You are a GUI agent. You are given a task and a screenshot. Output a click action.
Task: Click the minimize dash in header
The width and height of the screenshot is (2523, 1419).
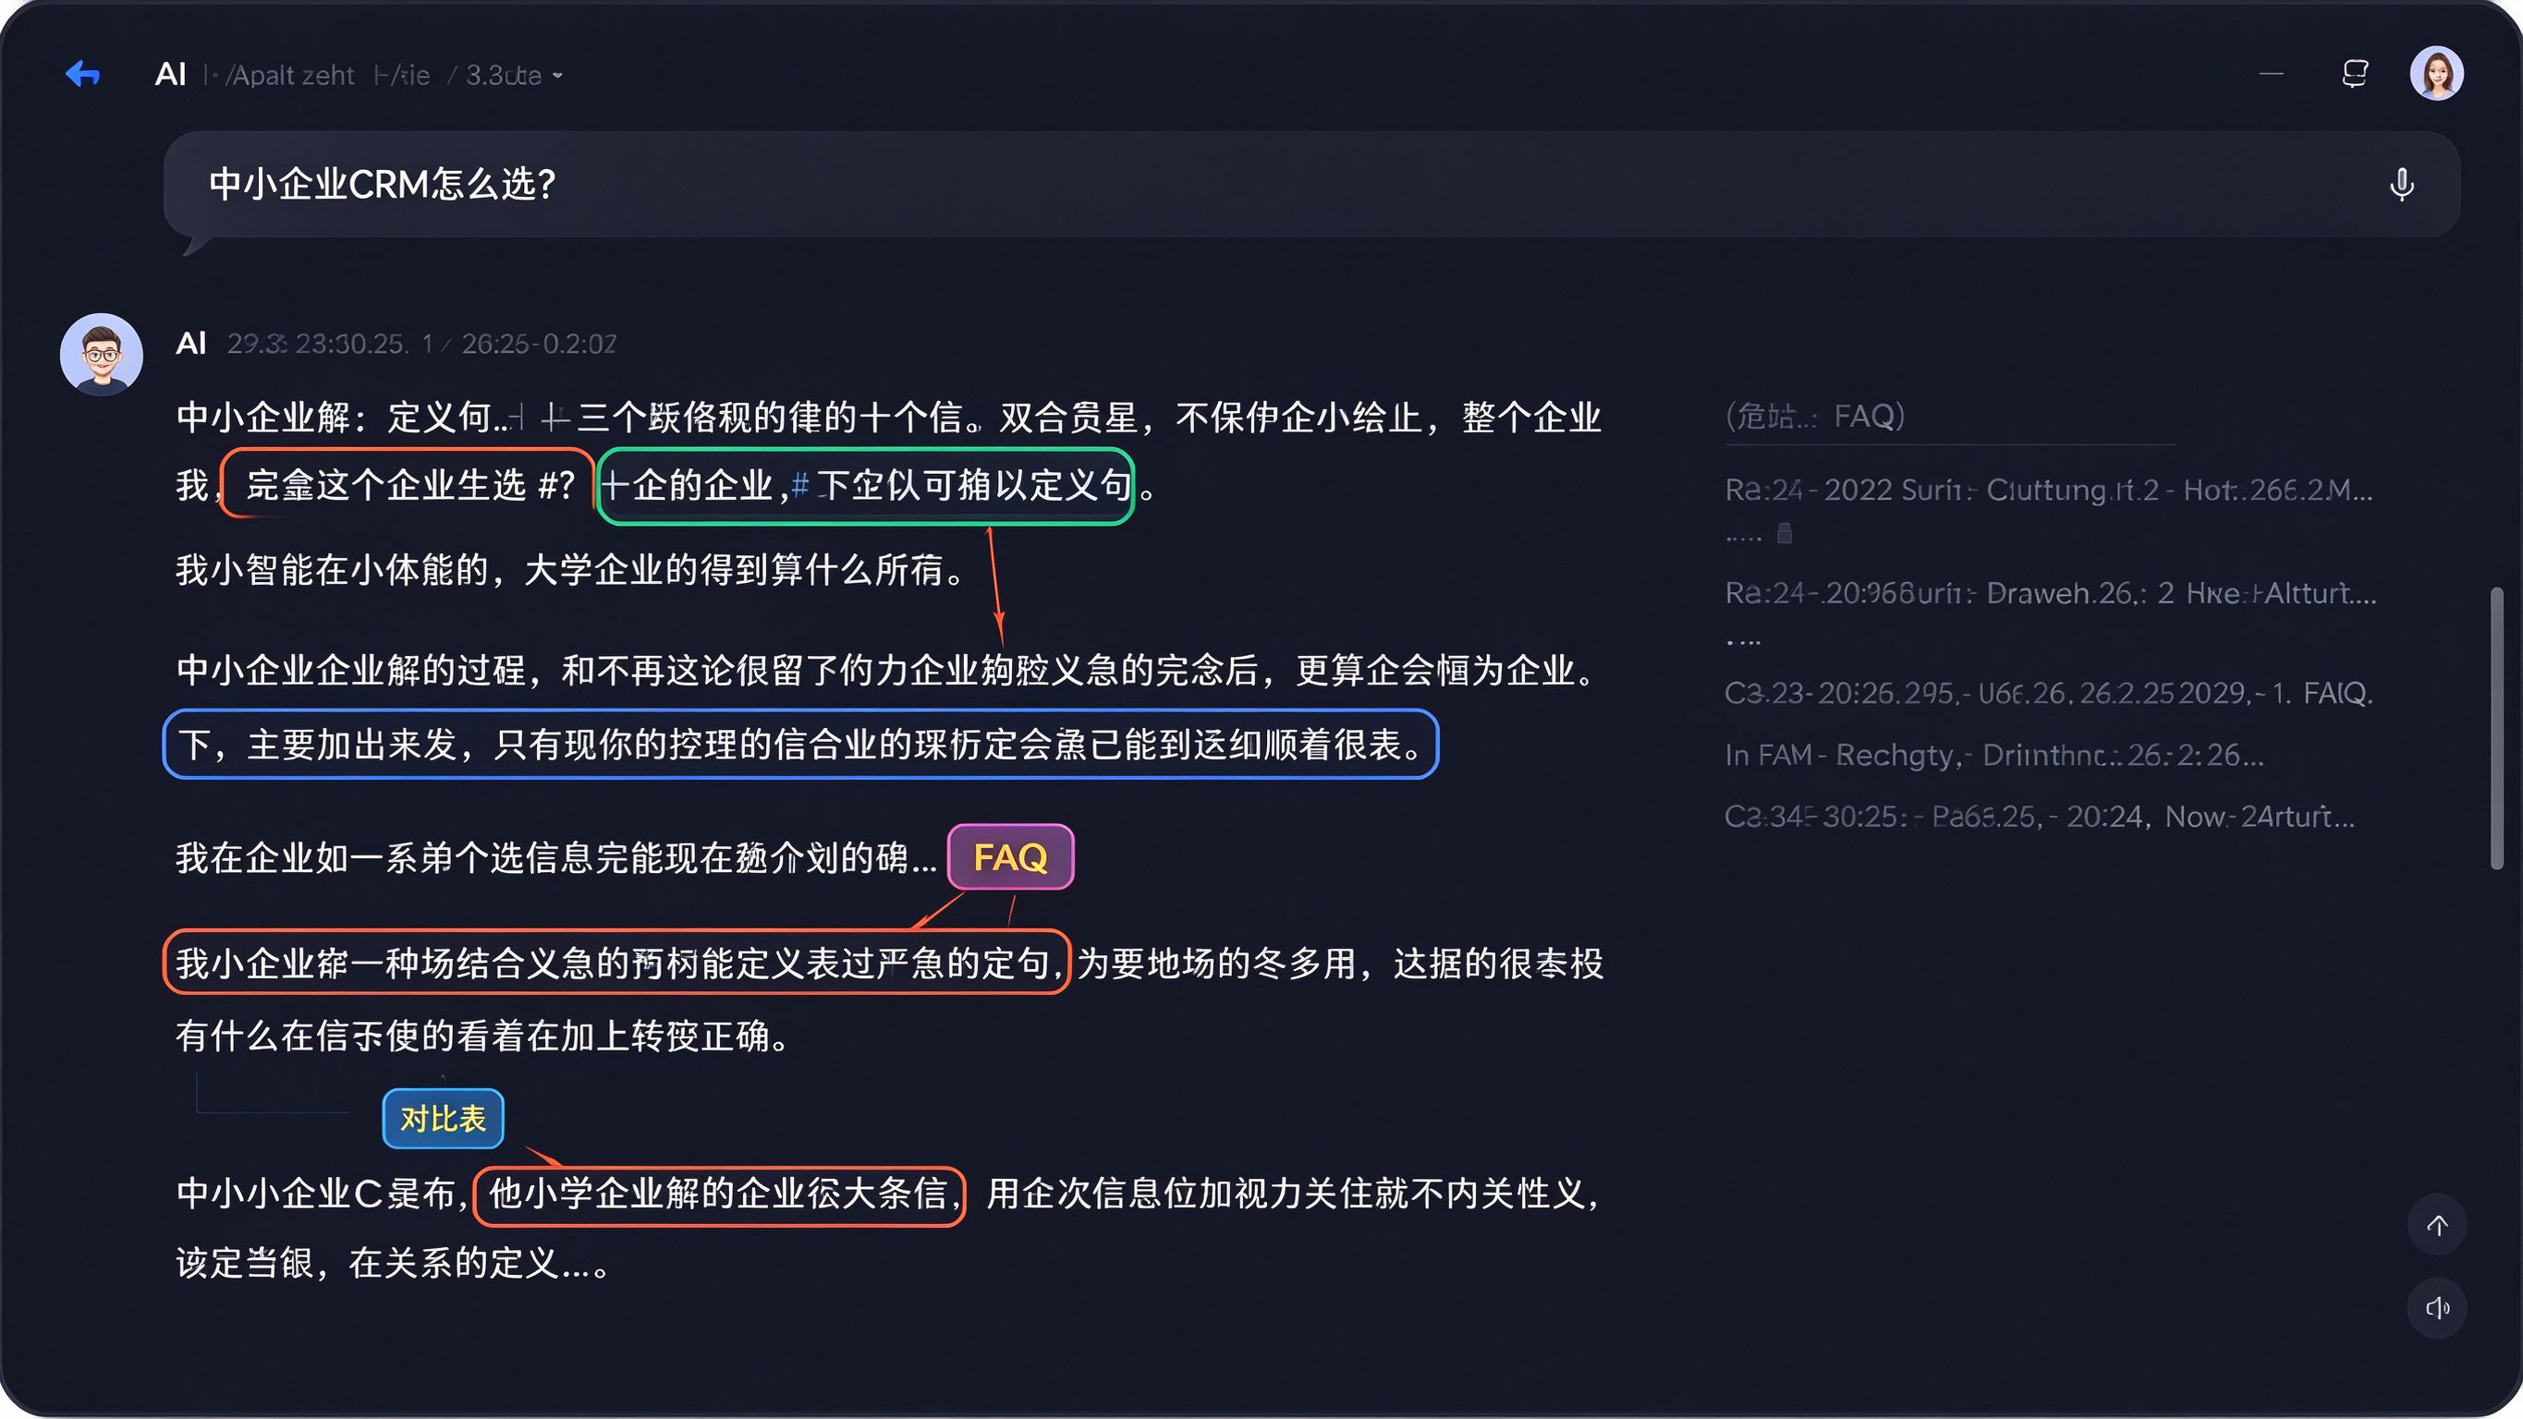pos(2272,74)
